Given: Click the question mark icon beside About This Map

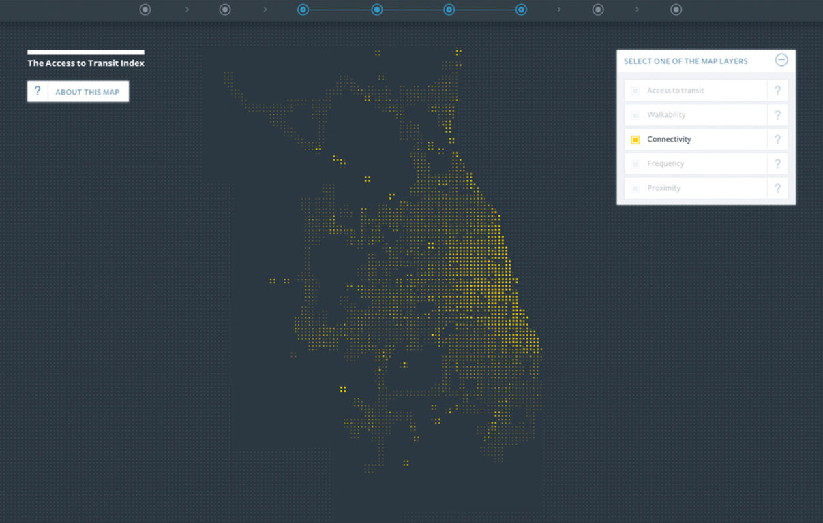Looking at the screenshot, I should pyautogui.click(x=38, y=91).
